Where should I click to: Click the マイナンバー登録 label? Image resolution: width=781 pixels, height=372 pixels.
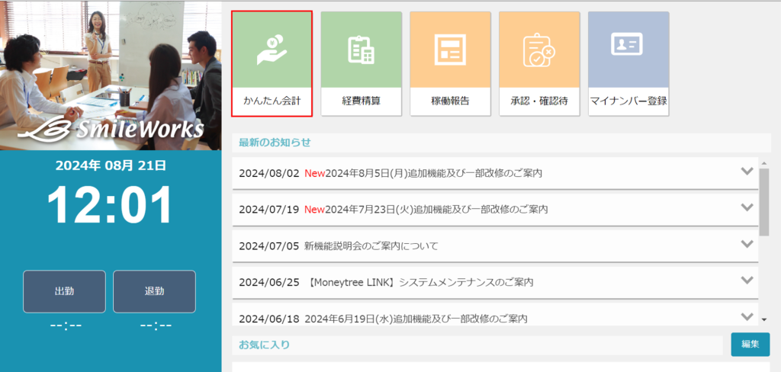(x=628, y=101)
